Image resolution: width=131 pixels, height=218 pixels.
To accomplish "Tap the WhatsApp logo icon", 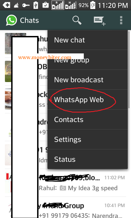I will point(11,20).
